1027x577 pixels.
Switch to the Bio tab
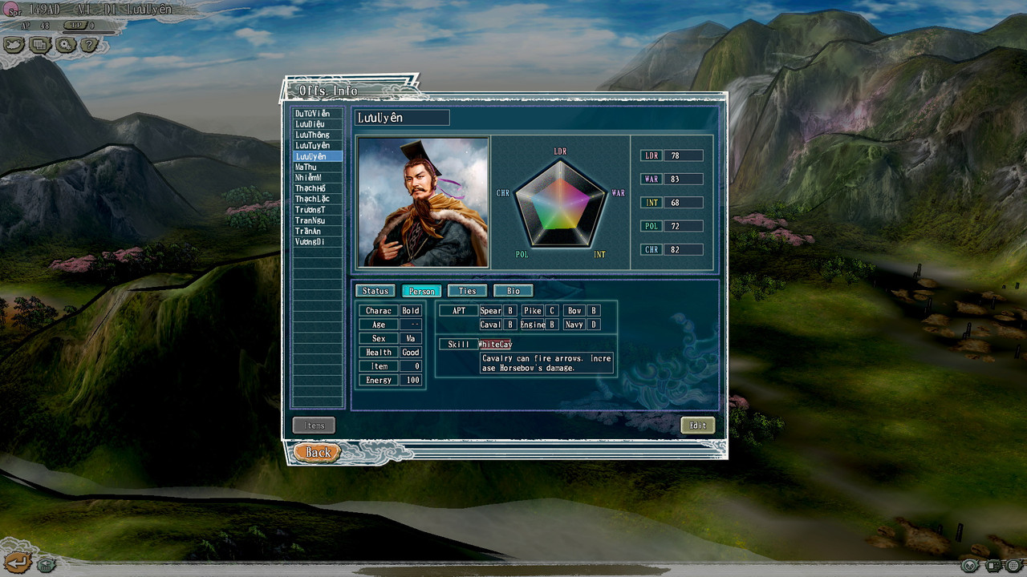coord(513,291)
